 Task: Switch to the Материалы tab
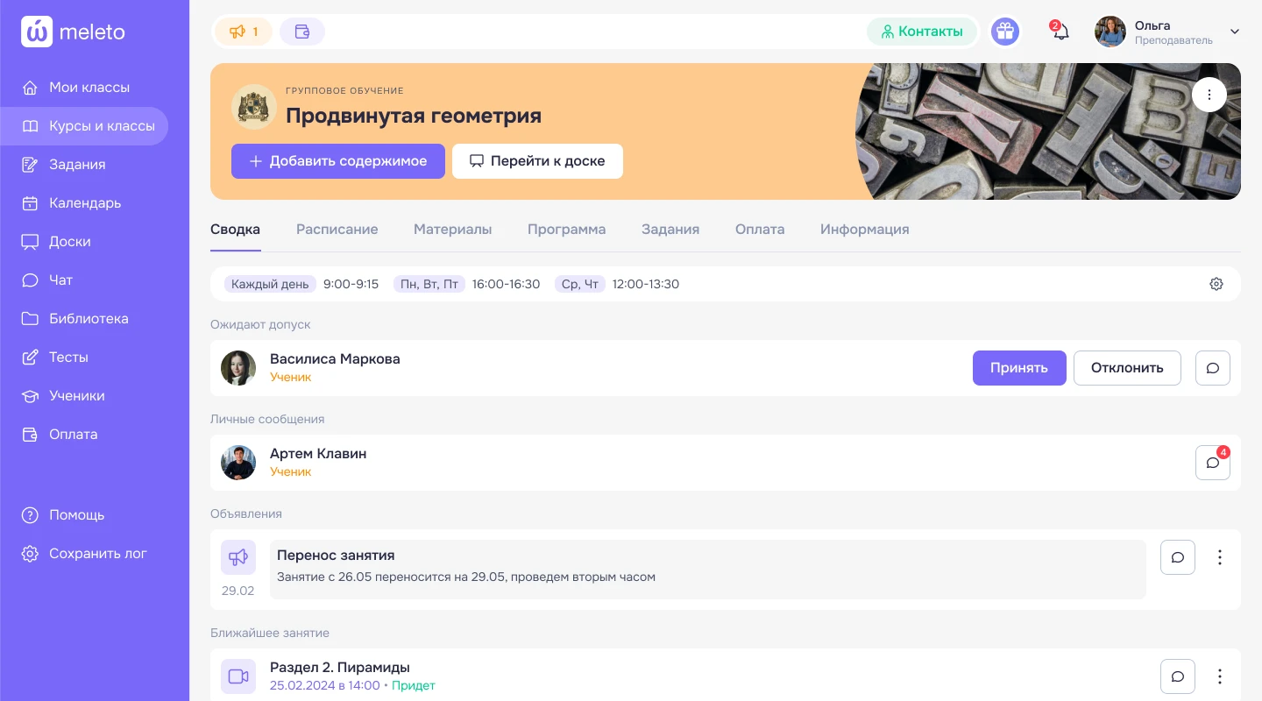coord(453,230)
